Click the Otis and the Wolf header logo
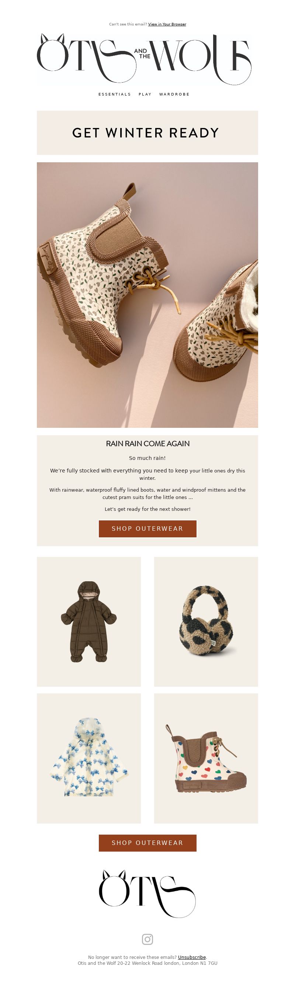 [x=144, y=59]
